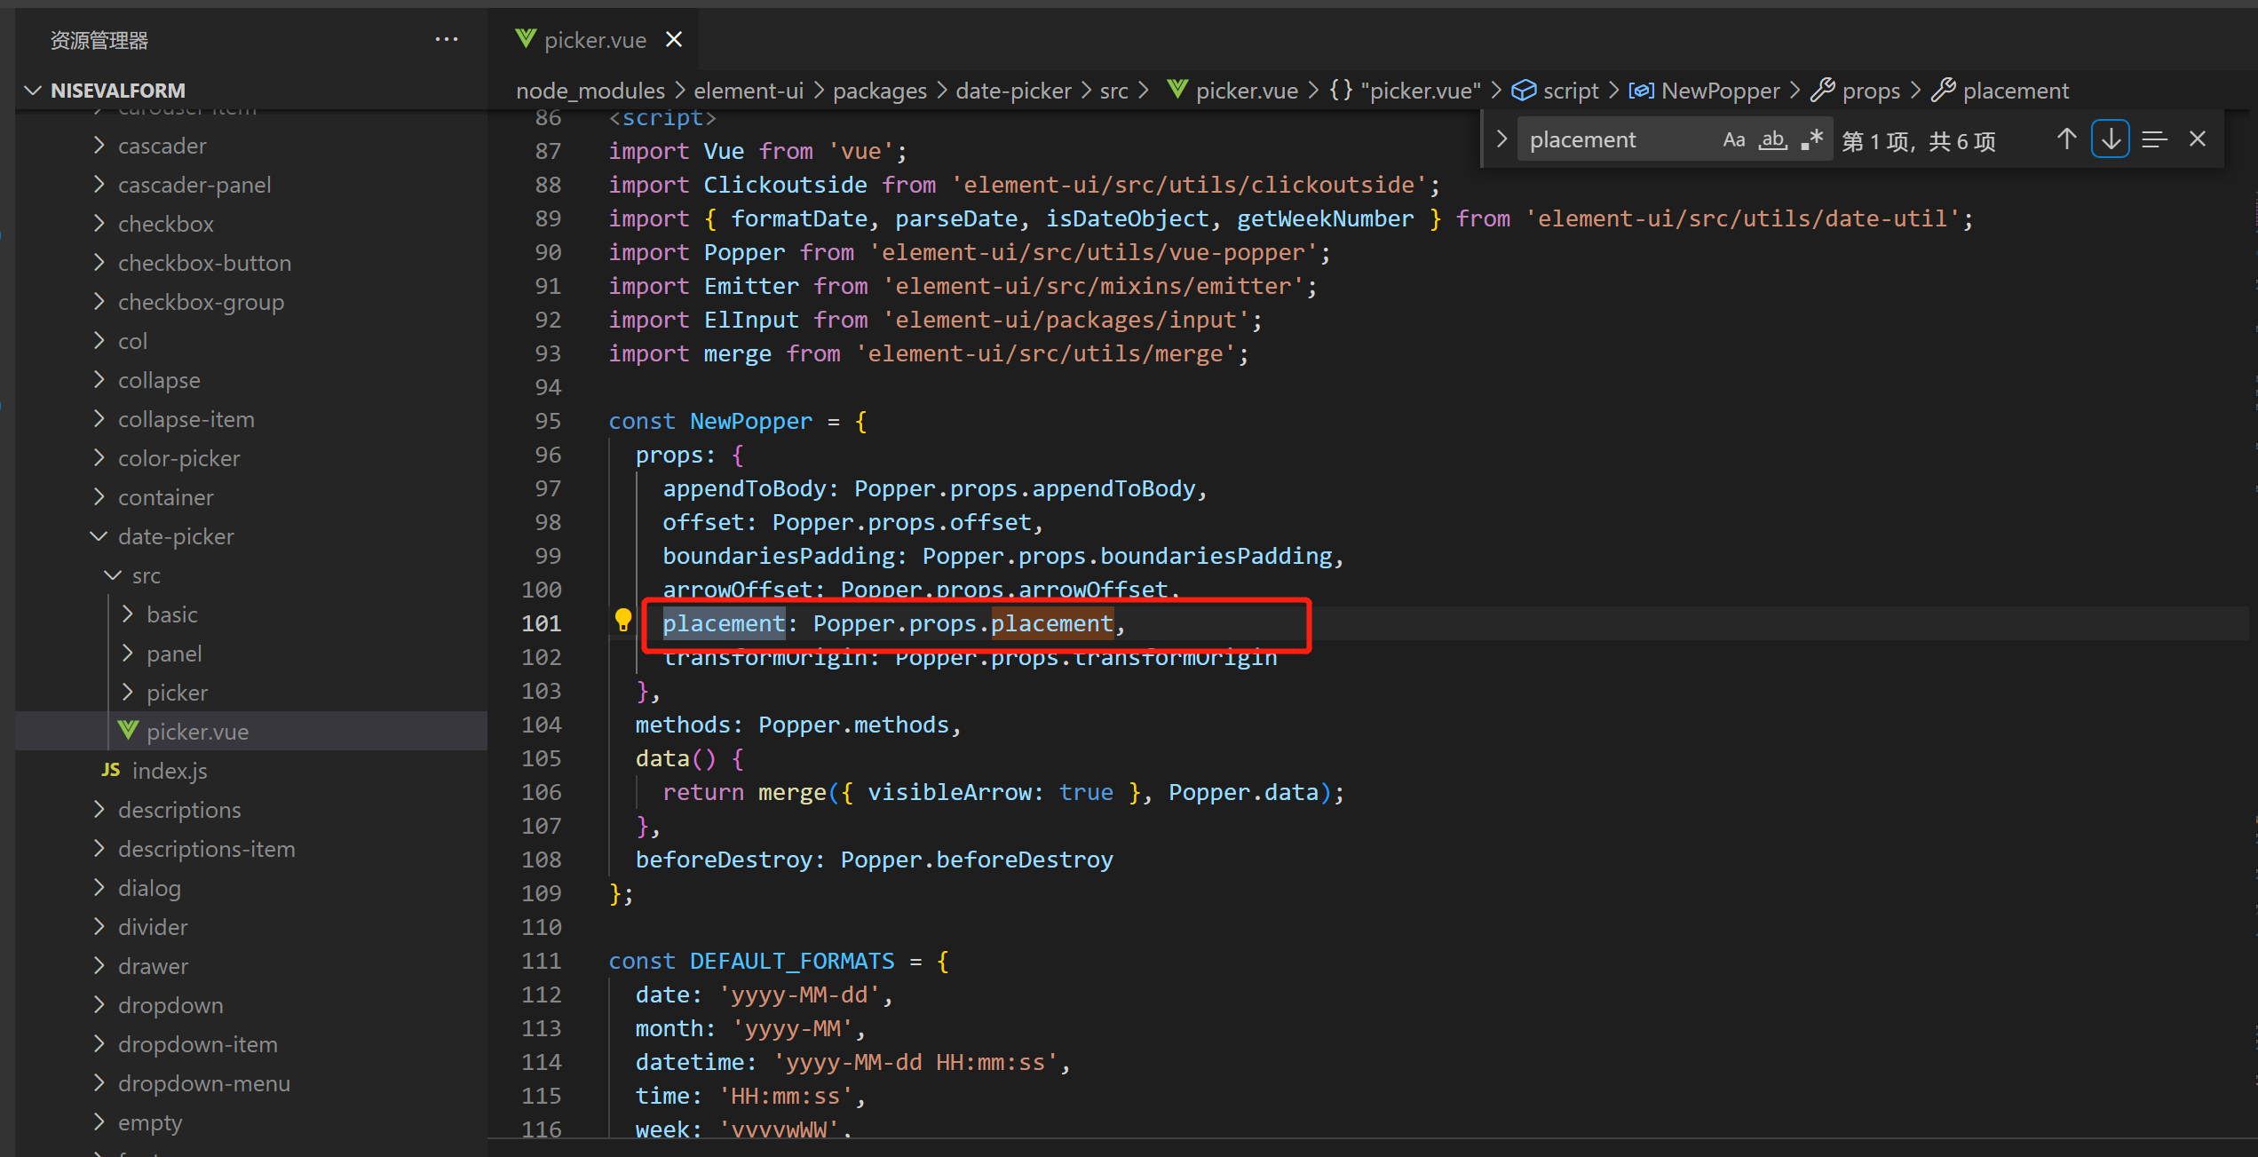Select NewPopper in the breadcrumb bar

(1719, 90)
